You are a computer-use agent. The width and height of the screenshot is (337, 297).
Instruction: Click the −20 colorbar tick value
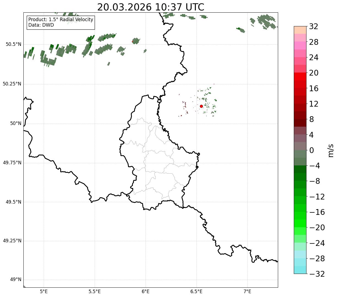coord(317,228)
